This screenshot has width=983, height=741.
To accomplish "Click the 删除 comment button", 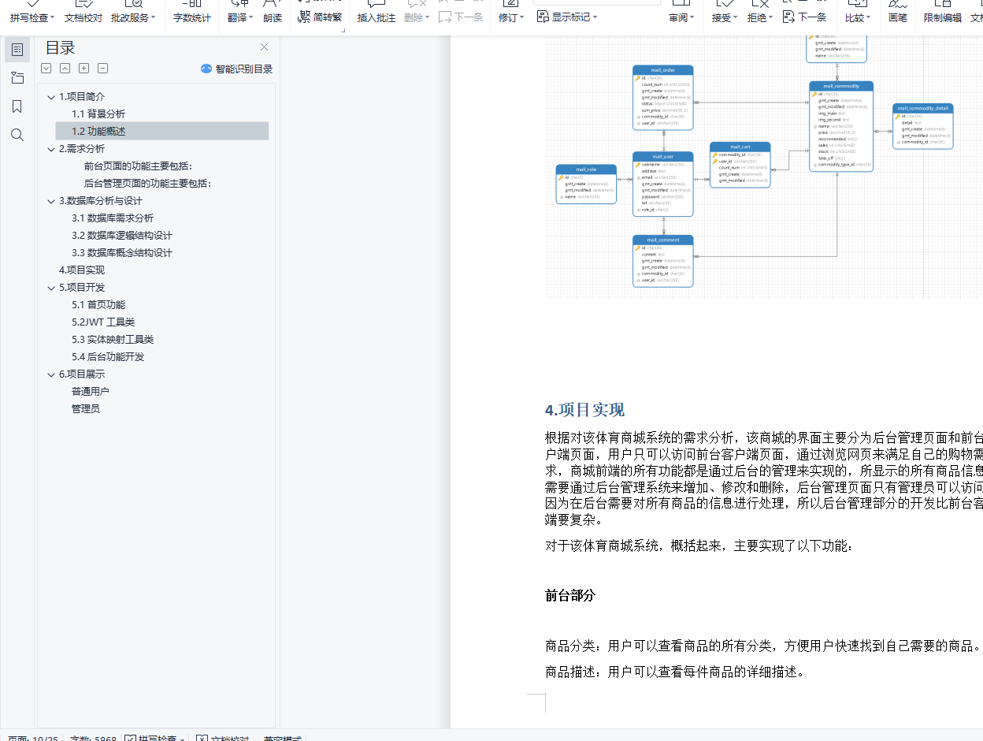I will click(x=414, y=17).
